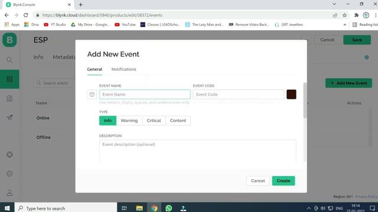Screen dimensions: 378x212
Task: Switch to the Notifications tab
Action: (x=123, y=69)
